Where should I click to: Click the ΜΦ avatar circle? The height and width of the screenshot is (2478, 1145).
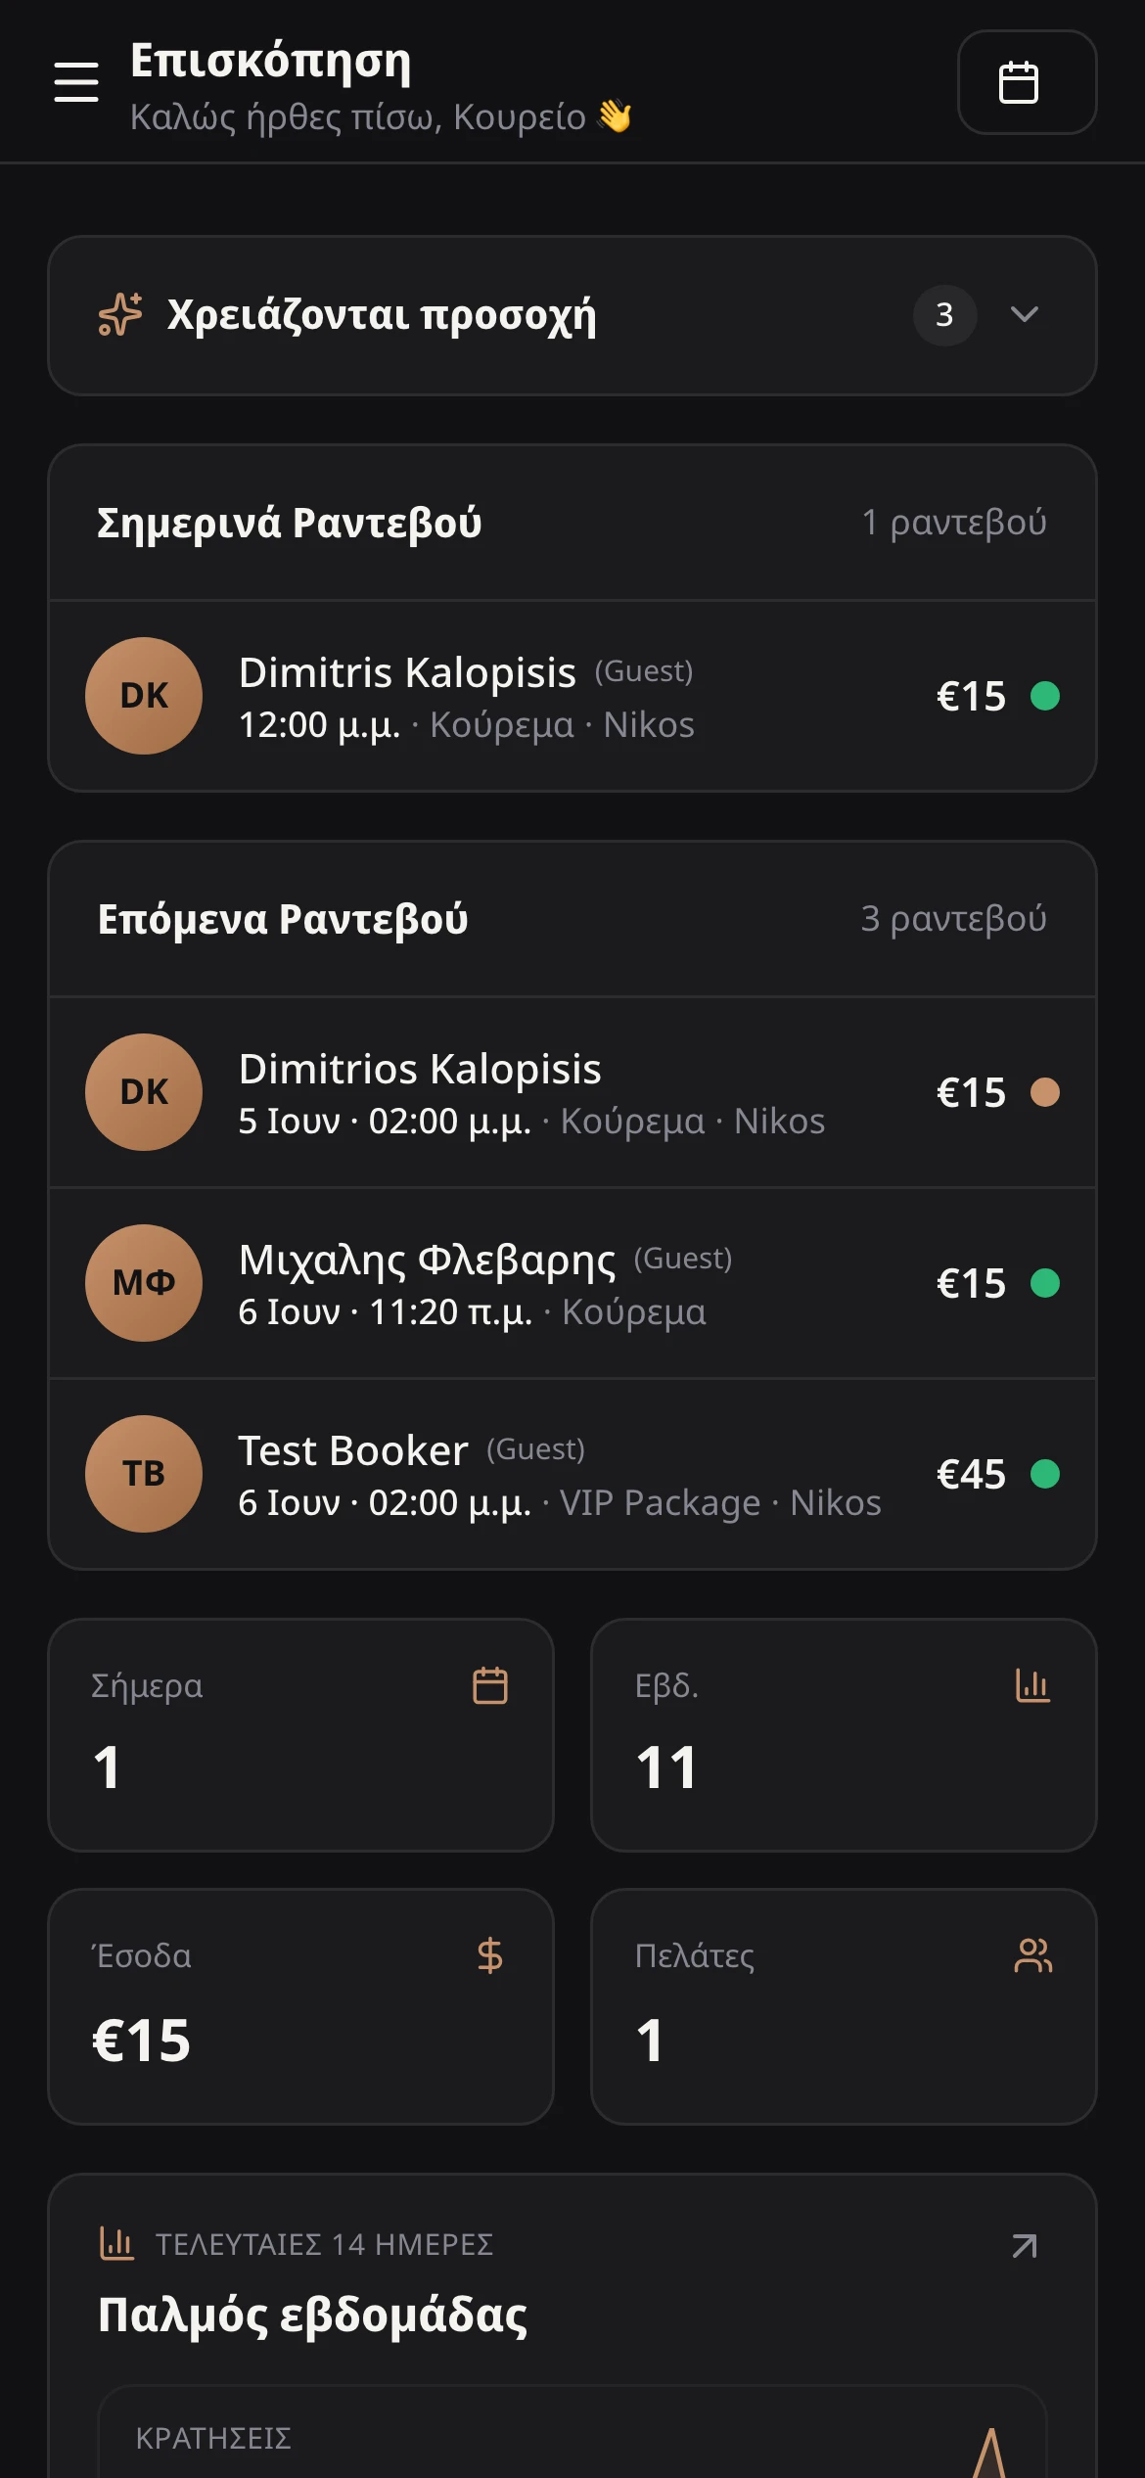144,1283
